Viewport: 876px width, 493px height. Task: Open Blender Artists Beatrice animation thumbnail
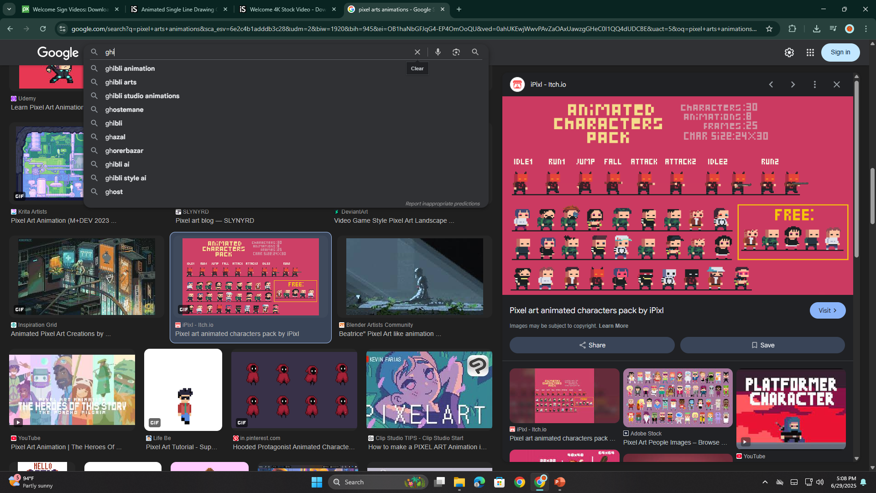coord(414,277)
